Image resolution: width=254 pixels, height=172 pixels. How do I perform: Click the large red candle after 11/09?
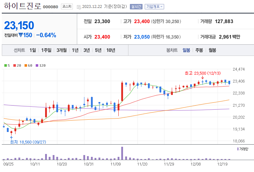tap(122, 92)
